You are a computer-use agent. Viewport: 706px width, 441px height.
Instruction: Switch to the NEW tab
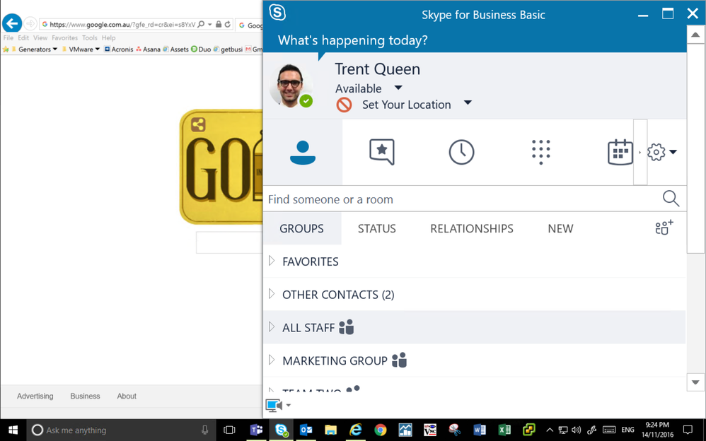tap(560, 228)
